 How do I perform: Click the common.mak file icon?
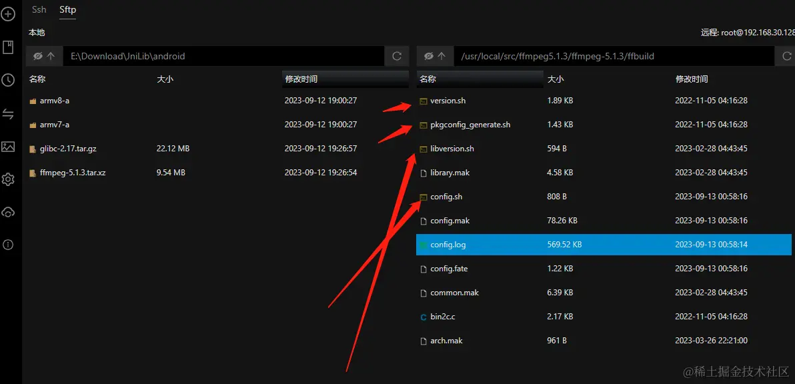pos(424,293)
